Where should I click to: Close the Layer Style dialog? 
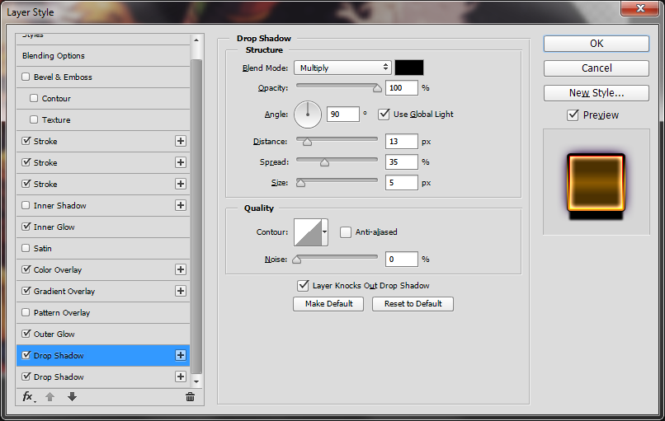click(640, 8)
